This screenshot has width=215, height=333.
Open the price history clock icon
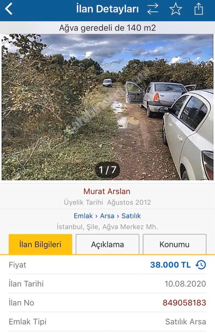[x=201, y=265]
